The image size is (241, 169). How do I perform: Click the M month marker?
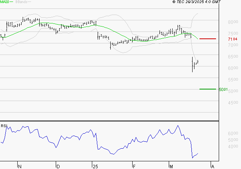(x=171, y=167)
